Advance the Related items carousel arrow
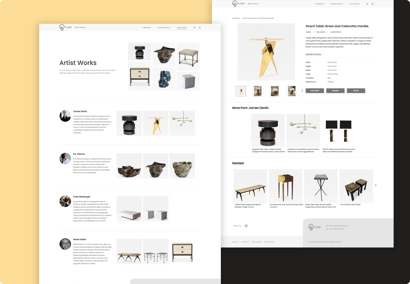This screenshot has width=410, height=284. click(376, 185)
